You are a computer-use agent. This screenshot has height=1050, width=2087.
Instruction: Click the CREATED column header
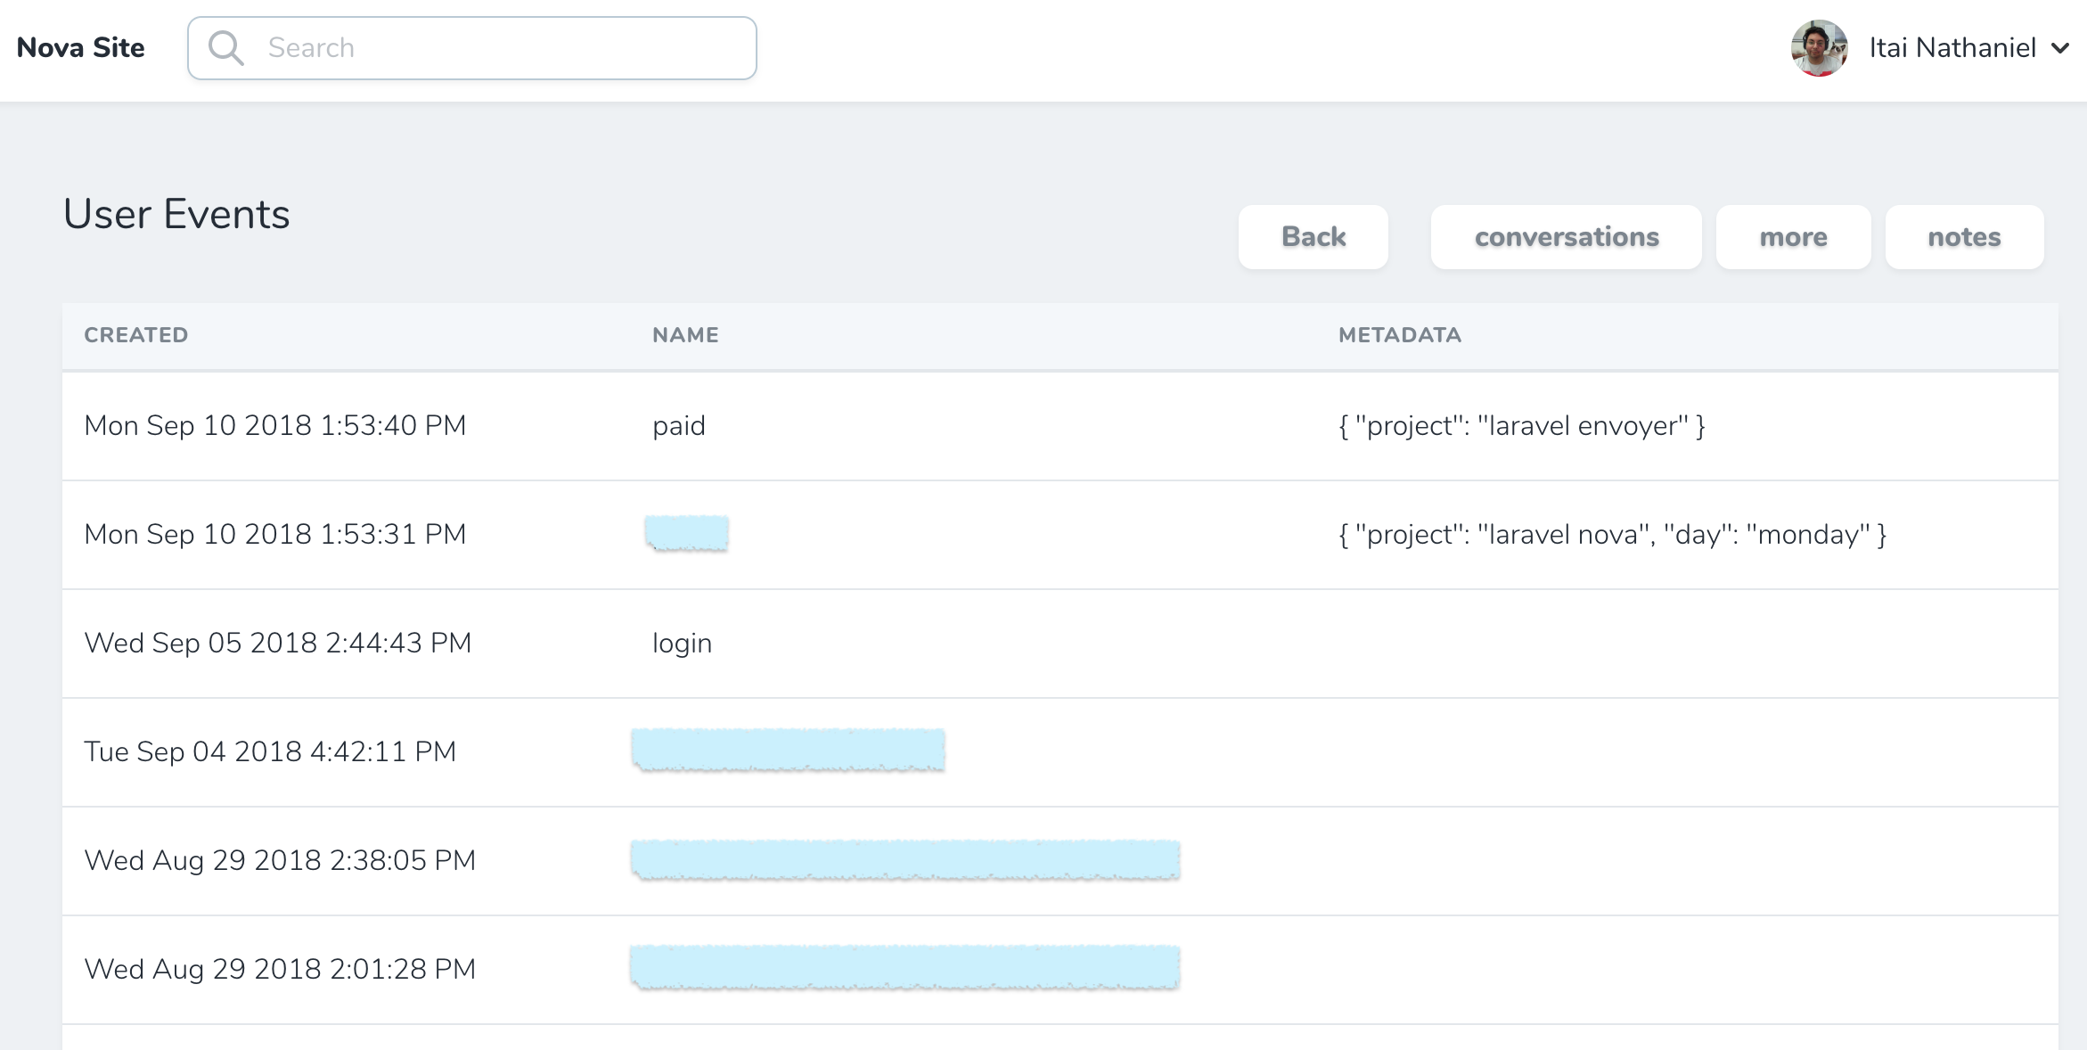pos(136,335)
